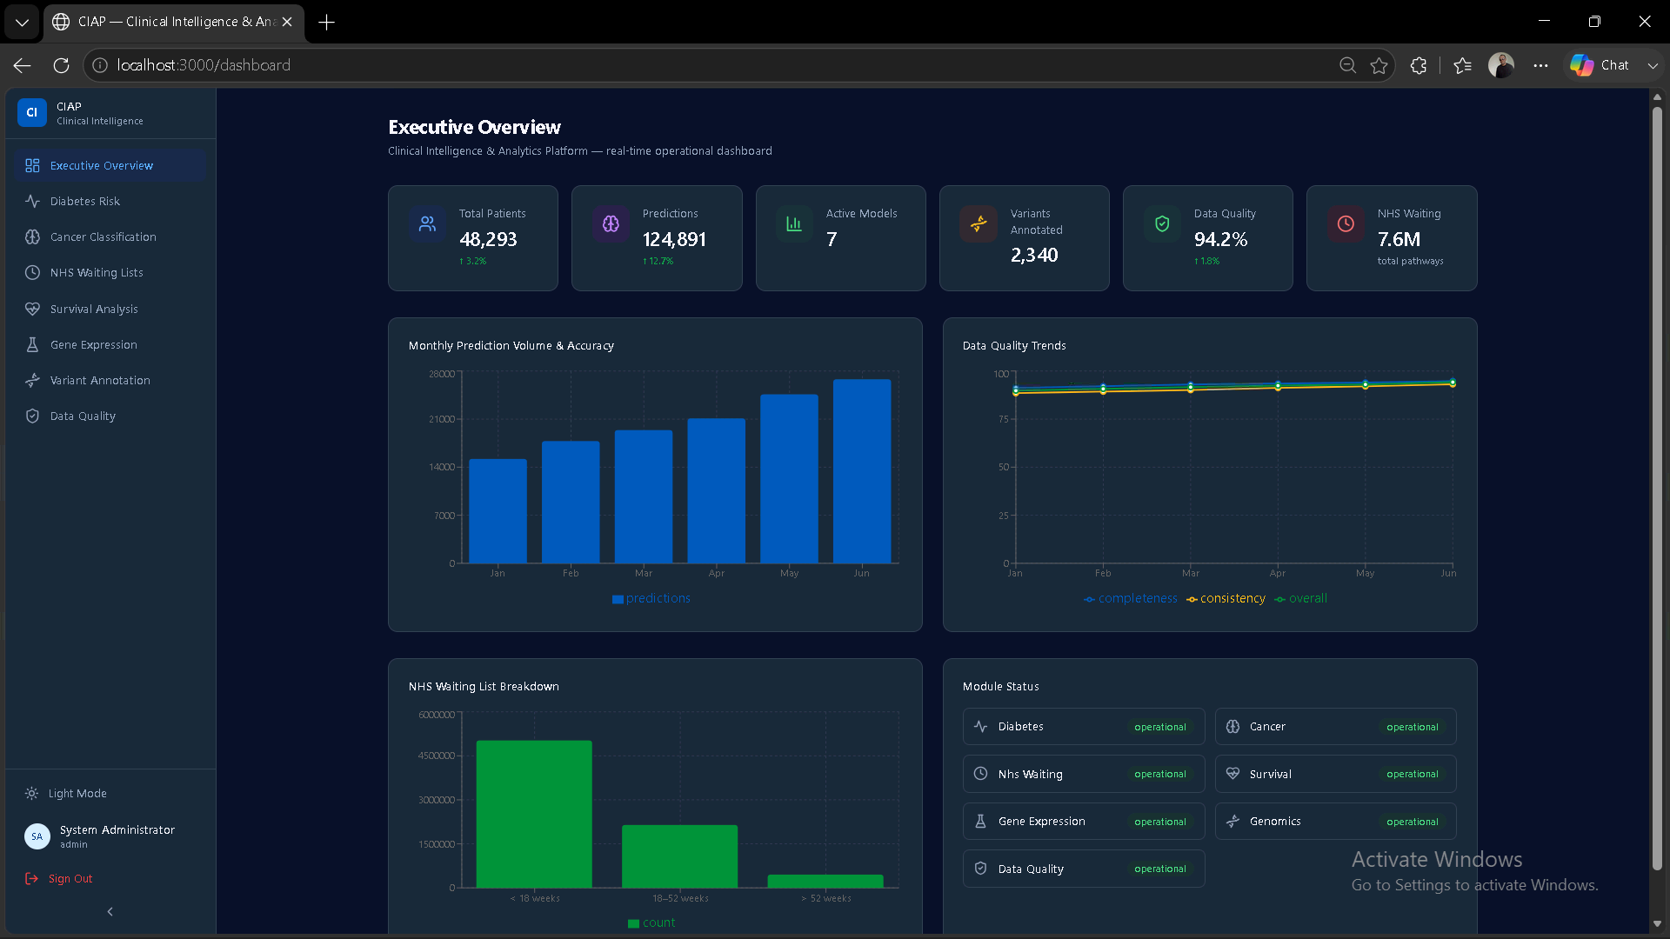
Task: Open the Diabetes Risk sidebar icon
Action: pos(32,201)
